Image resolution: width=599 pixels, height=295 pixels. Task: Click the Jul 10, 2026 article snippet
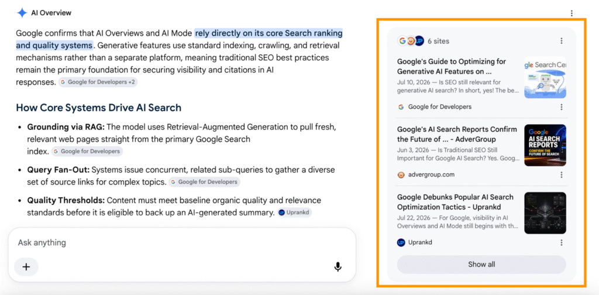click(458, 87)
